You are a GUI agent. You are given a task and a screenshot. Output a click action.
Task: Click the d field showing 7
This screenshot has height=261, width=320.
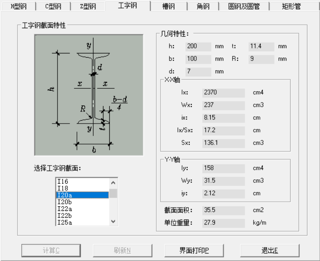coord(198,72)
